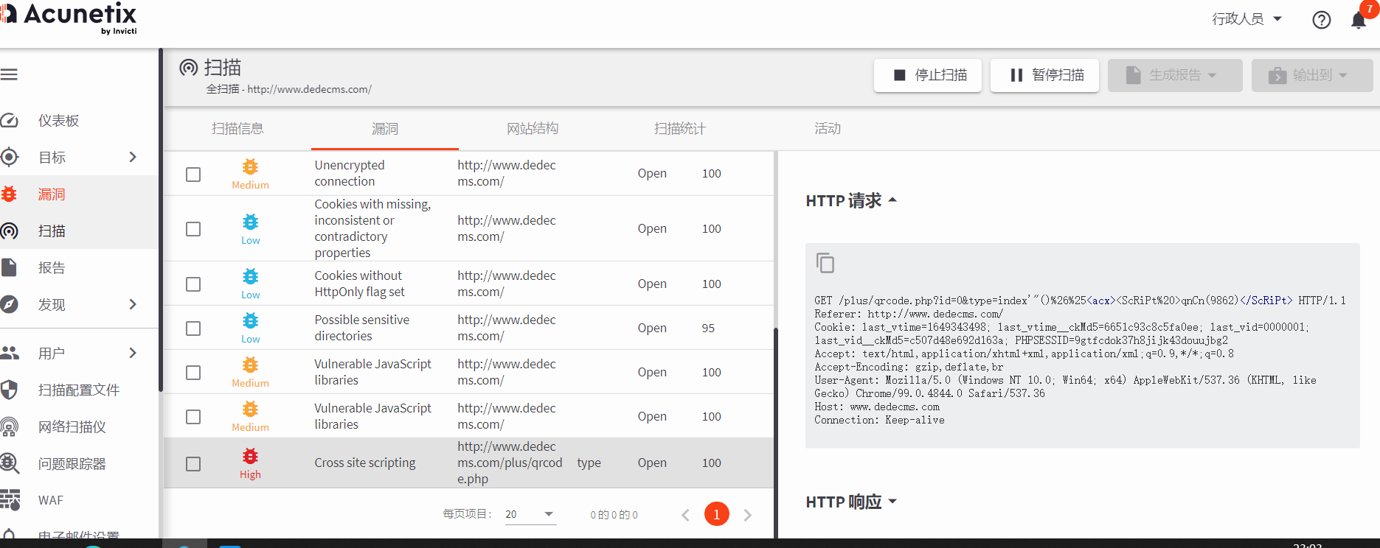Click the Targets 目标 target icon
This screenshot has height=548, width=1380.
point(9,157)
